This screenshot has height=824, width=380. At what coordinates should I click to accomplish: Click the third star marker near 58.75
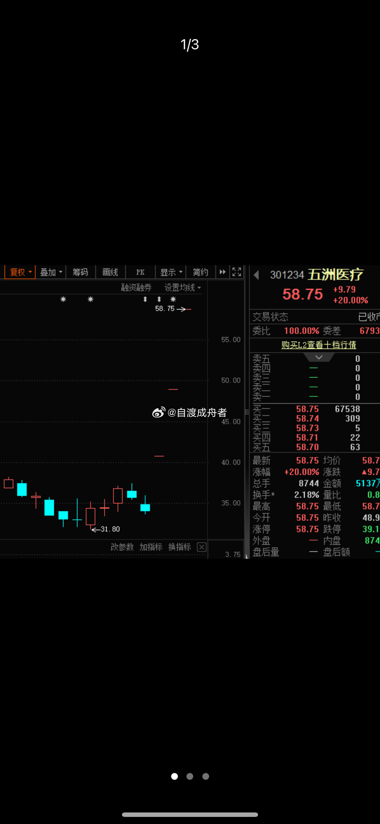pos(173,299)
